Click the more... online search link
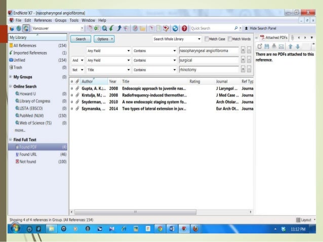 pos(20,130)
